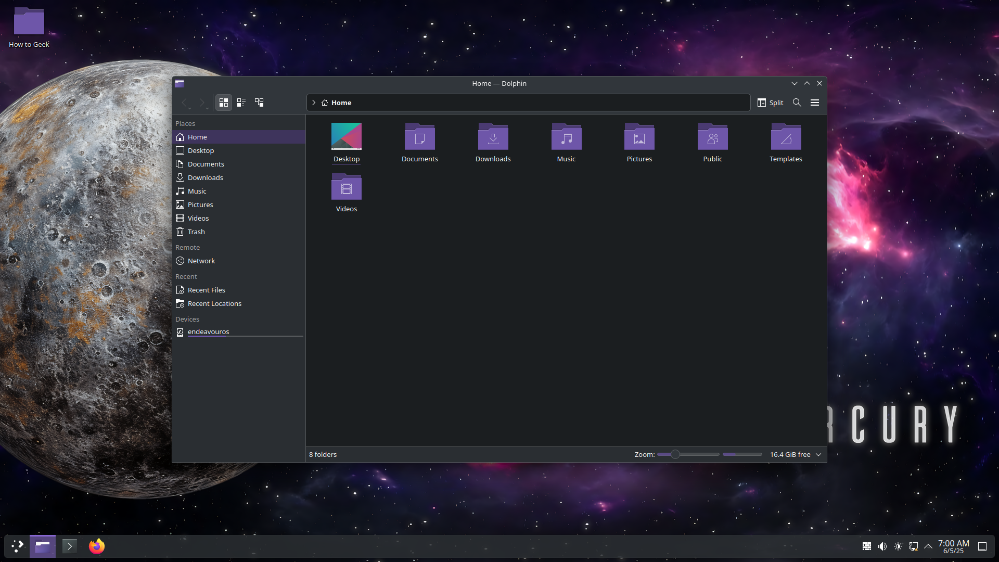Open Recent Files in the sidebar

point(239,290)
